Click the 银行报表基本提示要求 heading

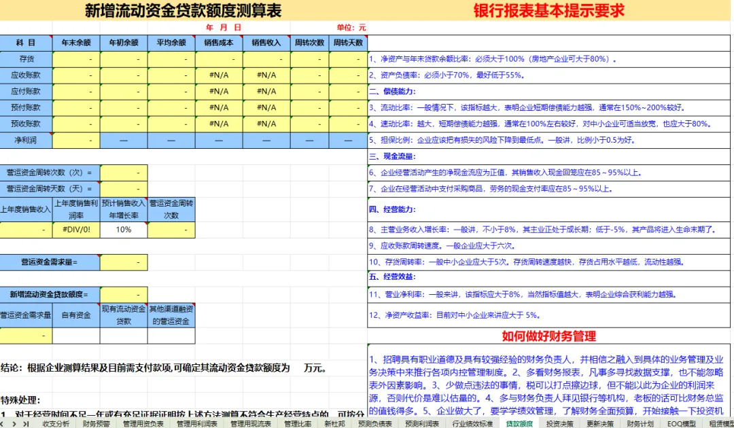click(x=549, y=10)
